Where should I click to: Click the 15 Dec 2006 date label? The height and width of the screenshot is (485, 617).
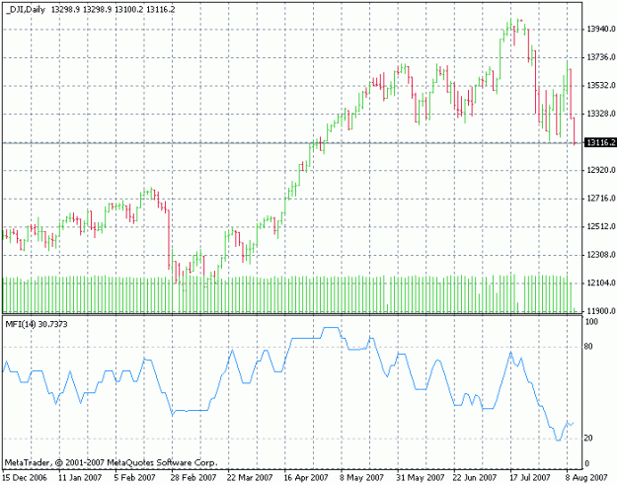click(x=24, y=478)
